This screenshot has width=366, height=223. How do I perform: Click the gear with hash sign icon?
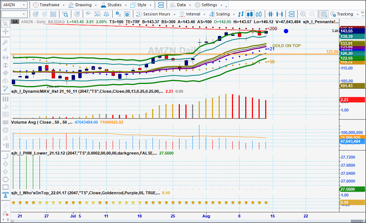click(x=118, y=14)
